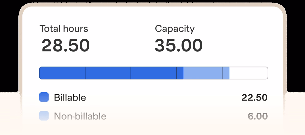
Task: Click the second dark blue bar segment
Action: click(108, 73)
